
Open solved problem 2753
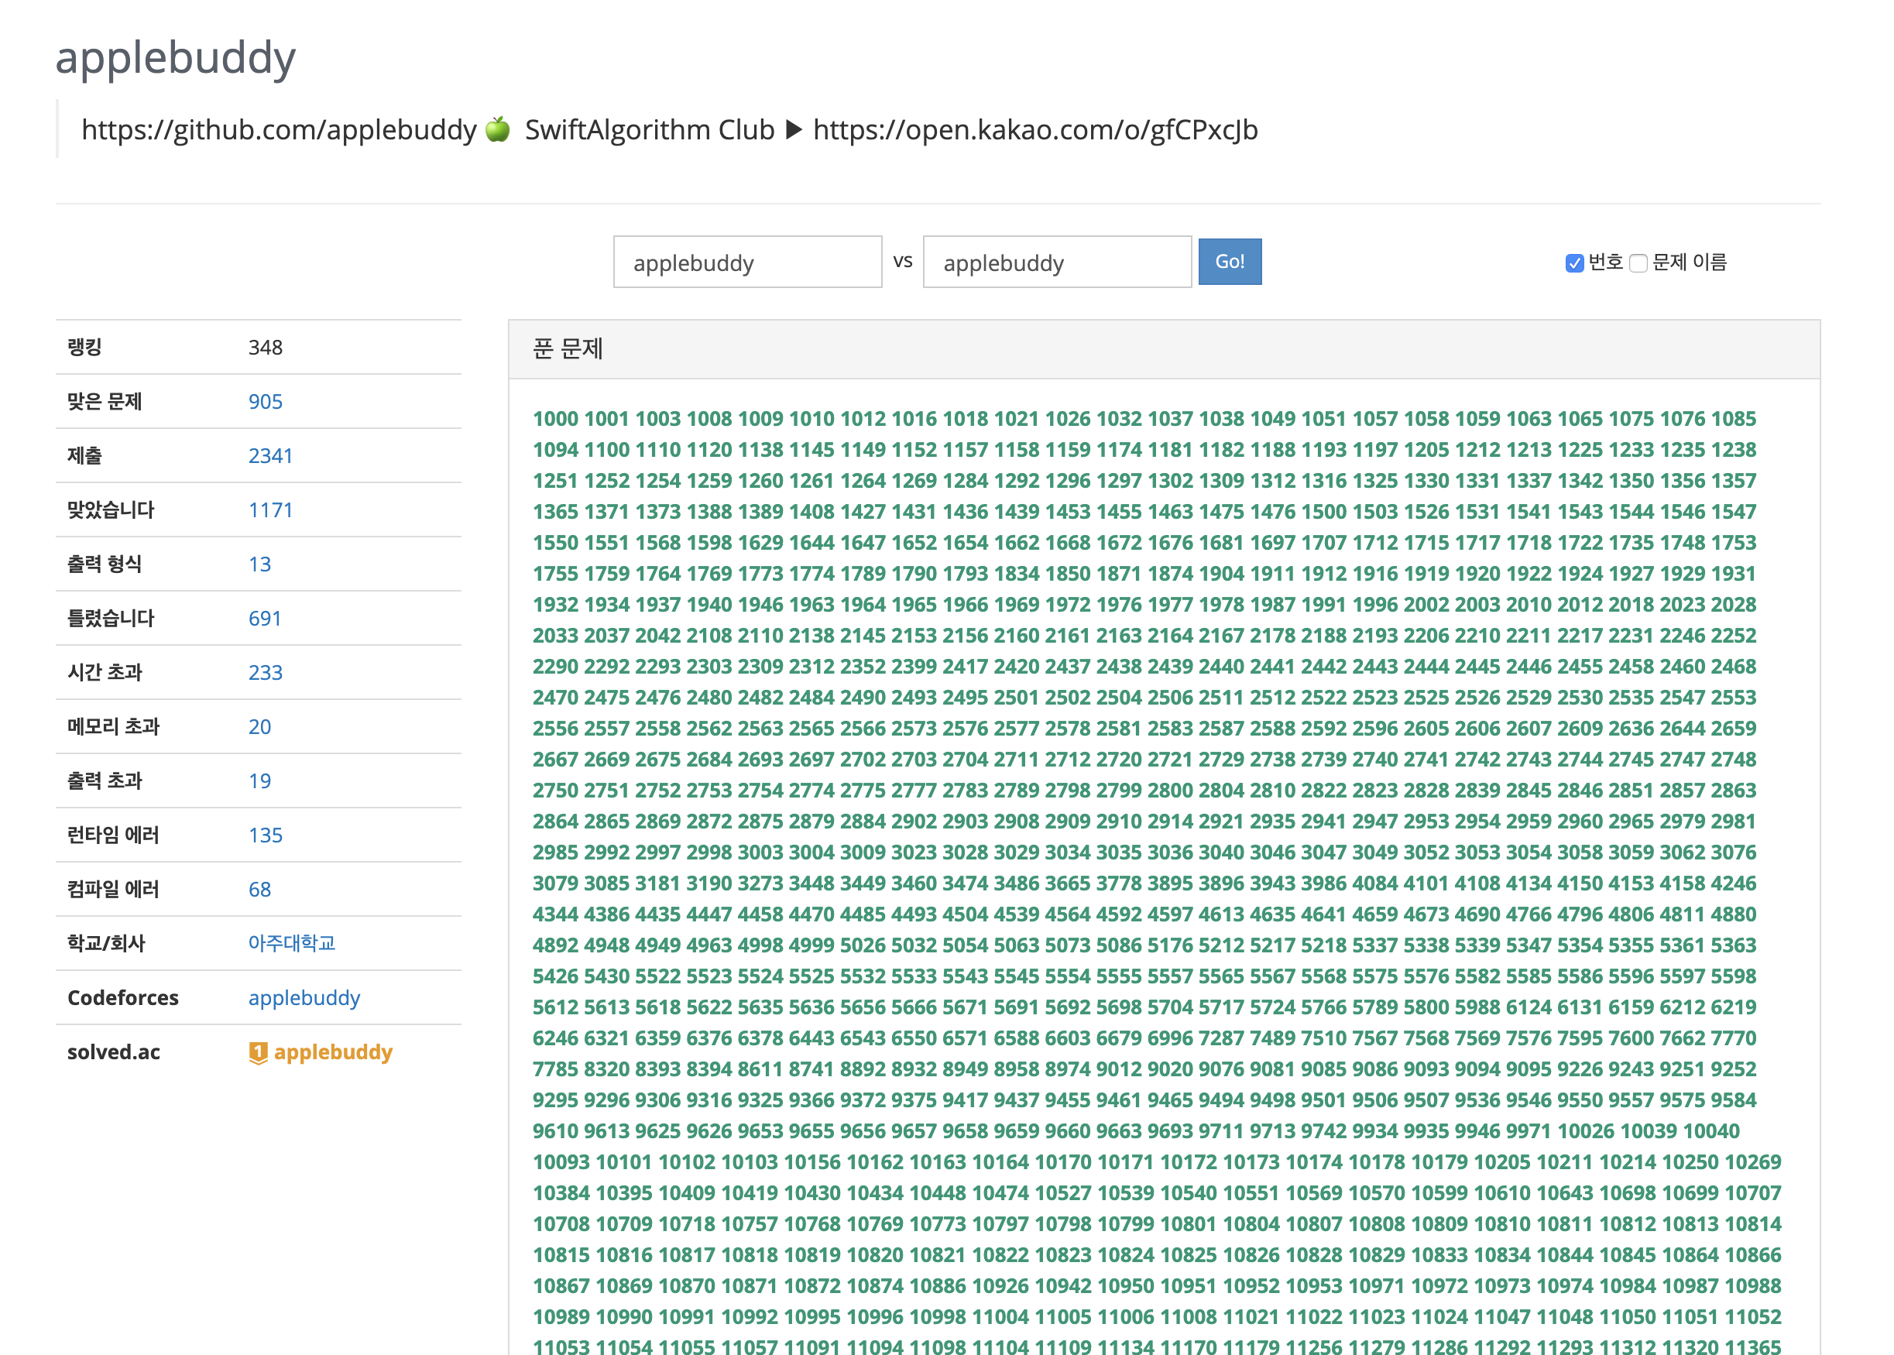709,790
